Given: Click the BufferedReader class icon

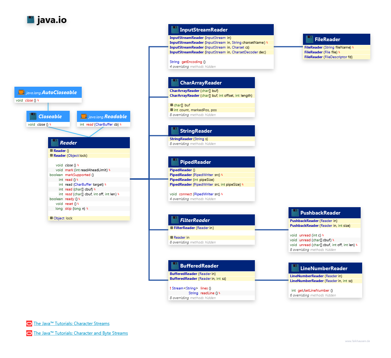Looking at the screenshot, I should (x=175, y=266).
